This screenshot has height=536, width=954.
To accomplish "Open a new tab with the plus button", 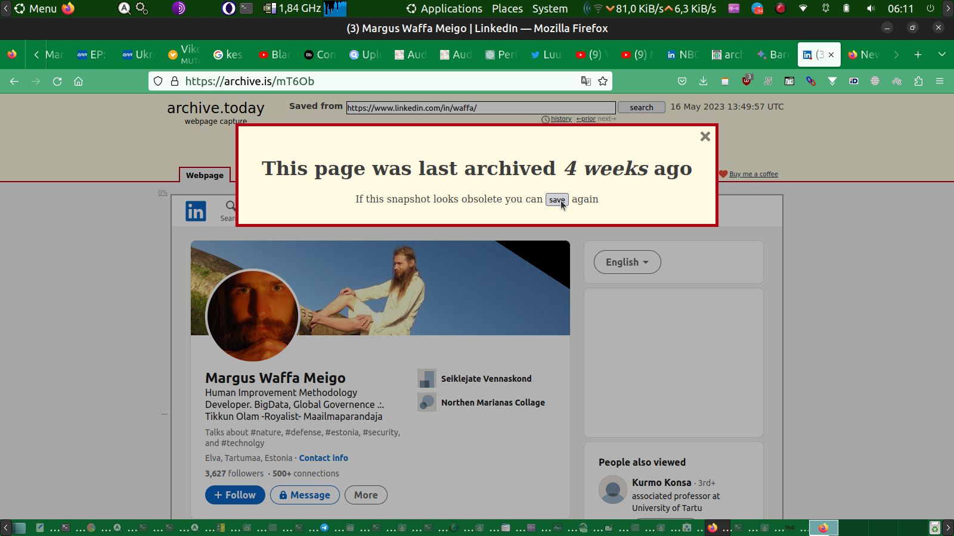I will click(918, 55).
